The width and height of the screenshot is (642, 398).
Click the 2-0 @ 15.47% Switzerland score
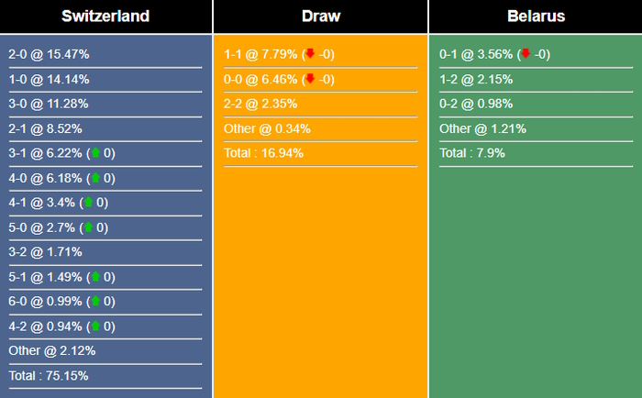[49, 54]
